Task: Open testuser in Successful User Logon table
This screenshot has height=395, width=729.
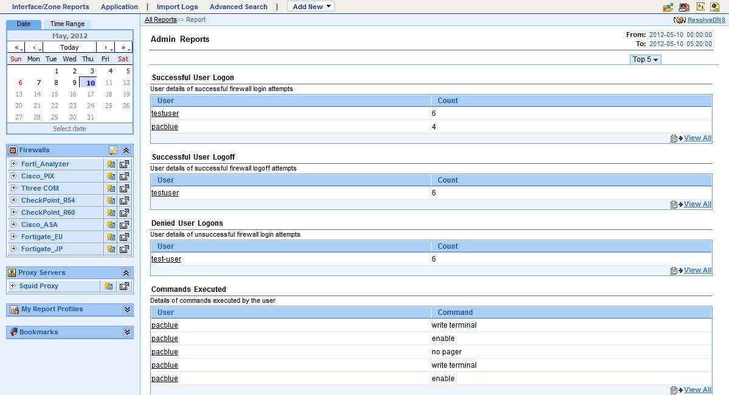Action: point(165,113)
